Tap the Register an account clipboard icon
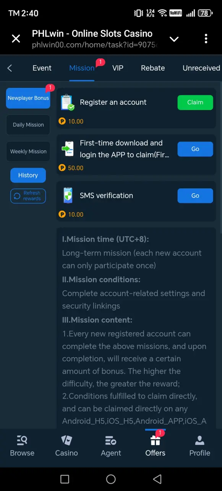The width and height of the screenshot is (222, 491). tap(67, 102)
